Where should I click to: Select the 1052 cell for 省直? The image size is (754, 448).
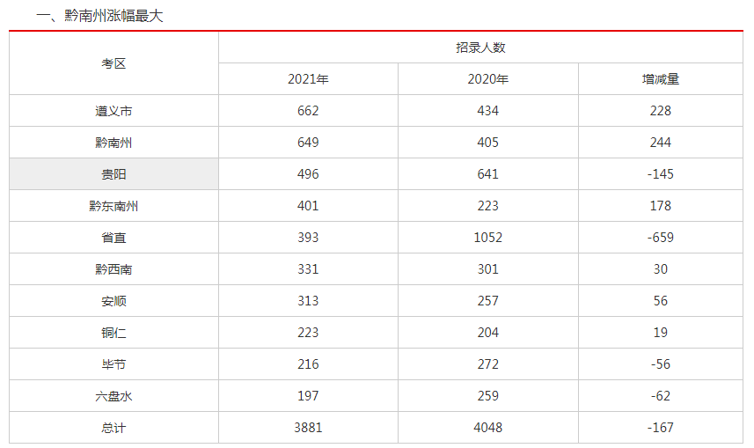[487, 238]
